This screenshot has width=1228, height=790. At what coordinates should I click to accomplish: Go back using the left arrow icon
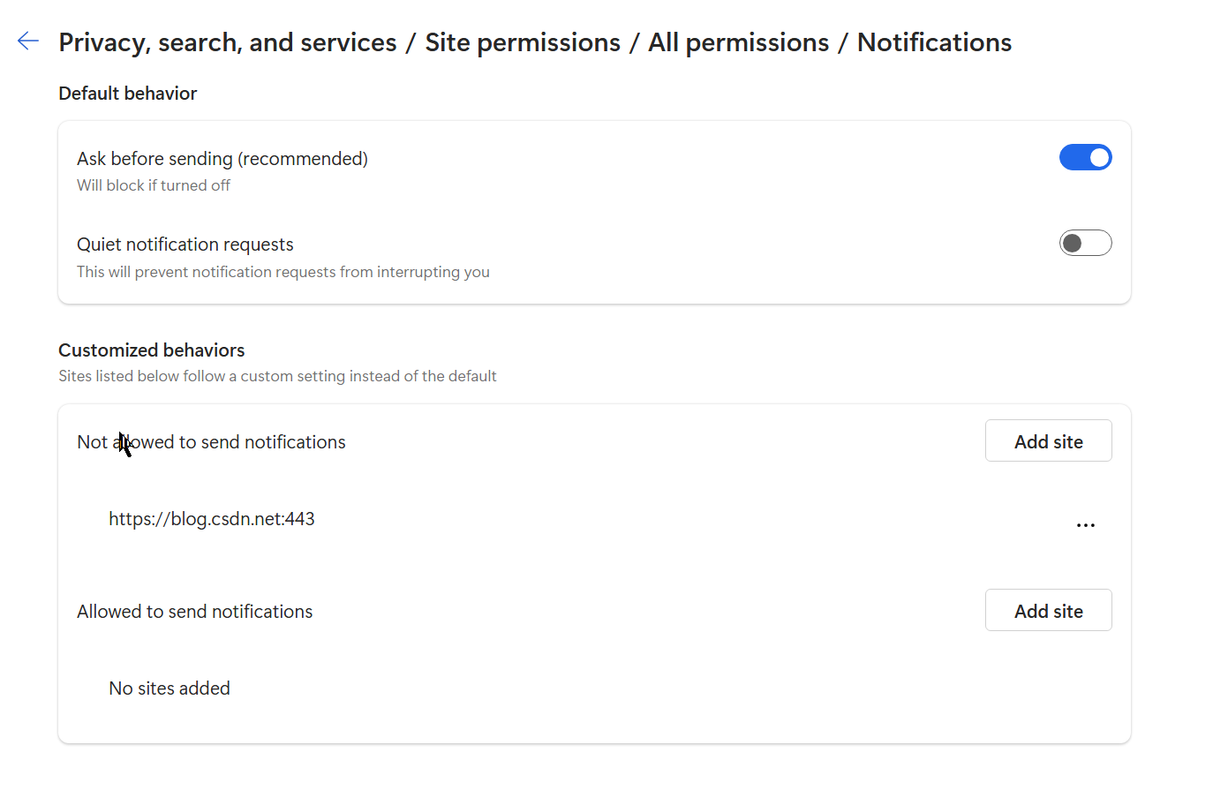28,41
